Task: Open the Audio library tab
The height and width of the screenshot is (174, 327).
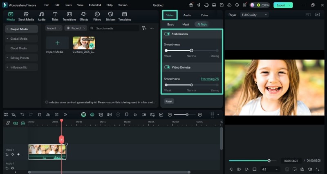Action: (x=42, y=16)
